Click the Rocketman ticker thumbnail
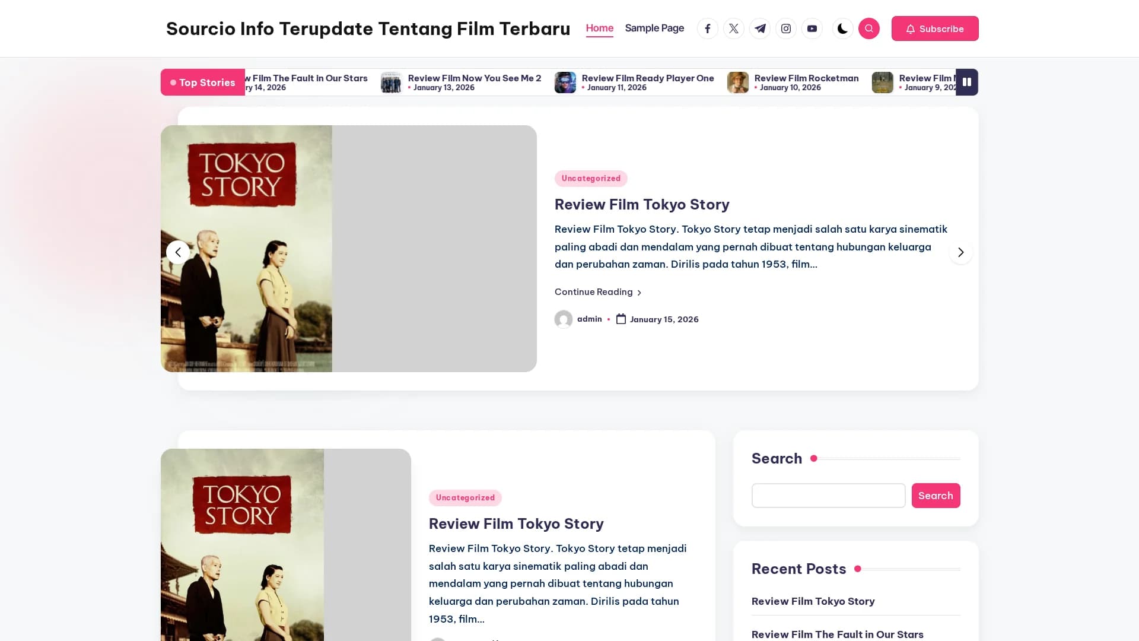Image resolution: width=1139 pixels, height=641 pixels. 738,82
